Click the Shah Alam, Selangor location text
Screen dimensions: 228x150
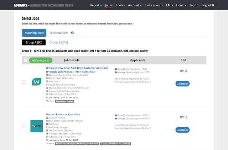point(58,127)
